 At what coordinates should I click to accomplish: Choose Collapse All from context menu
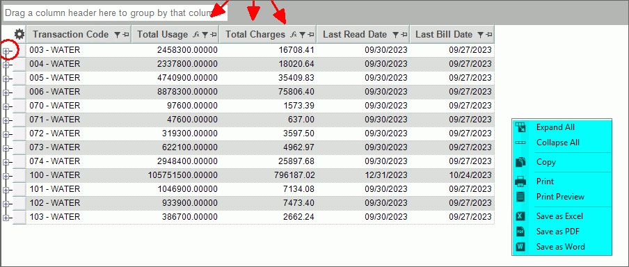pyautogui.click(x=562, y=143)
